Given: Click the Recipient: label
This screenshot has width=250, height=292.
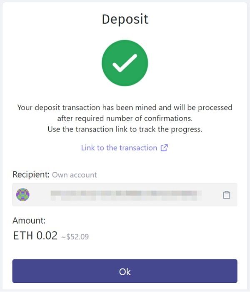Looking at the screenshot, I should 31,174.
